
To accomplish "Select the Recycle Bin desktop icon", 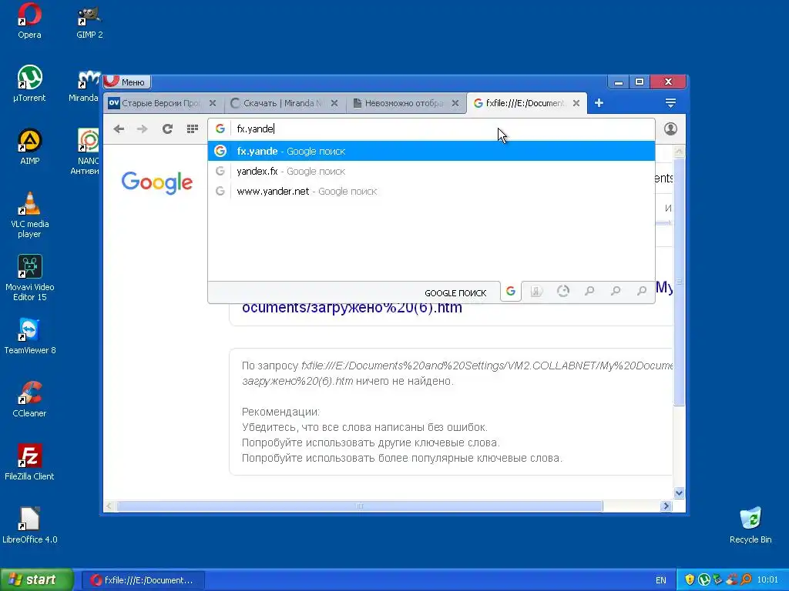I will [750, 525].
